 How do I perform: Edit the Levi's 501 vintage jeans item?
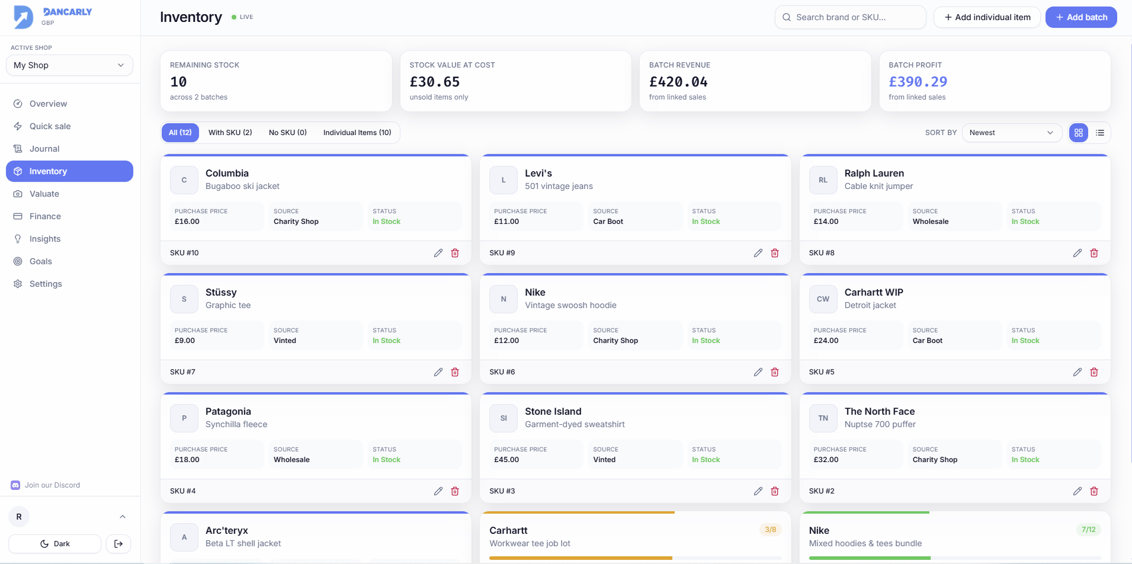click(x=758, y=253)
